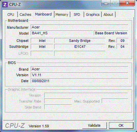
Task: Open the CPU tab
Action: pyautogui.click(x=11, y=15)
